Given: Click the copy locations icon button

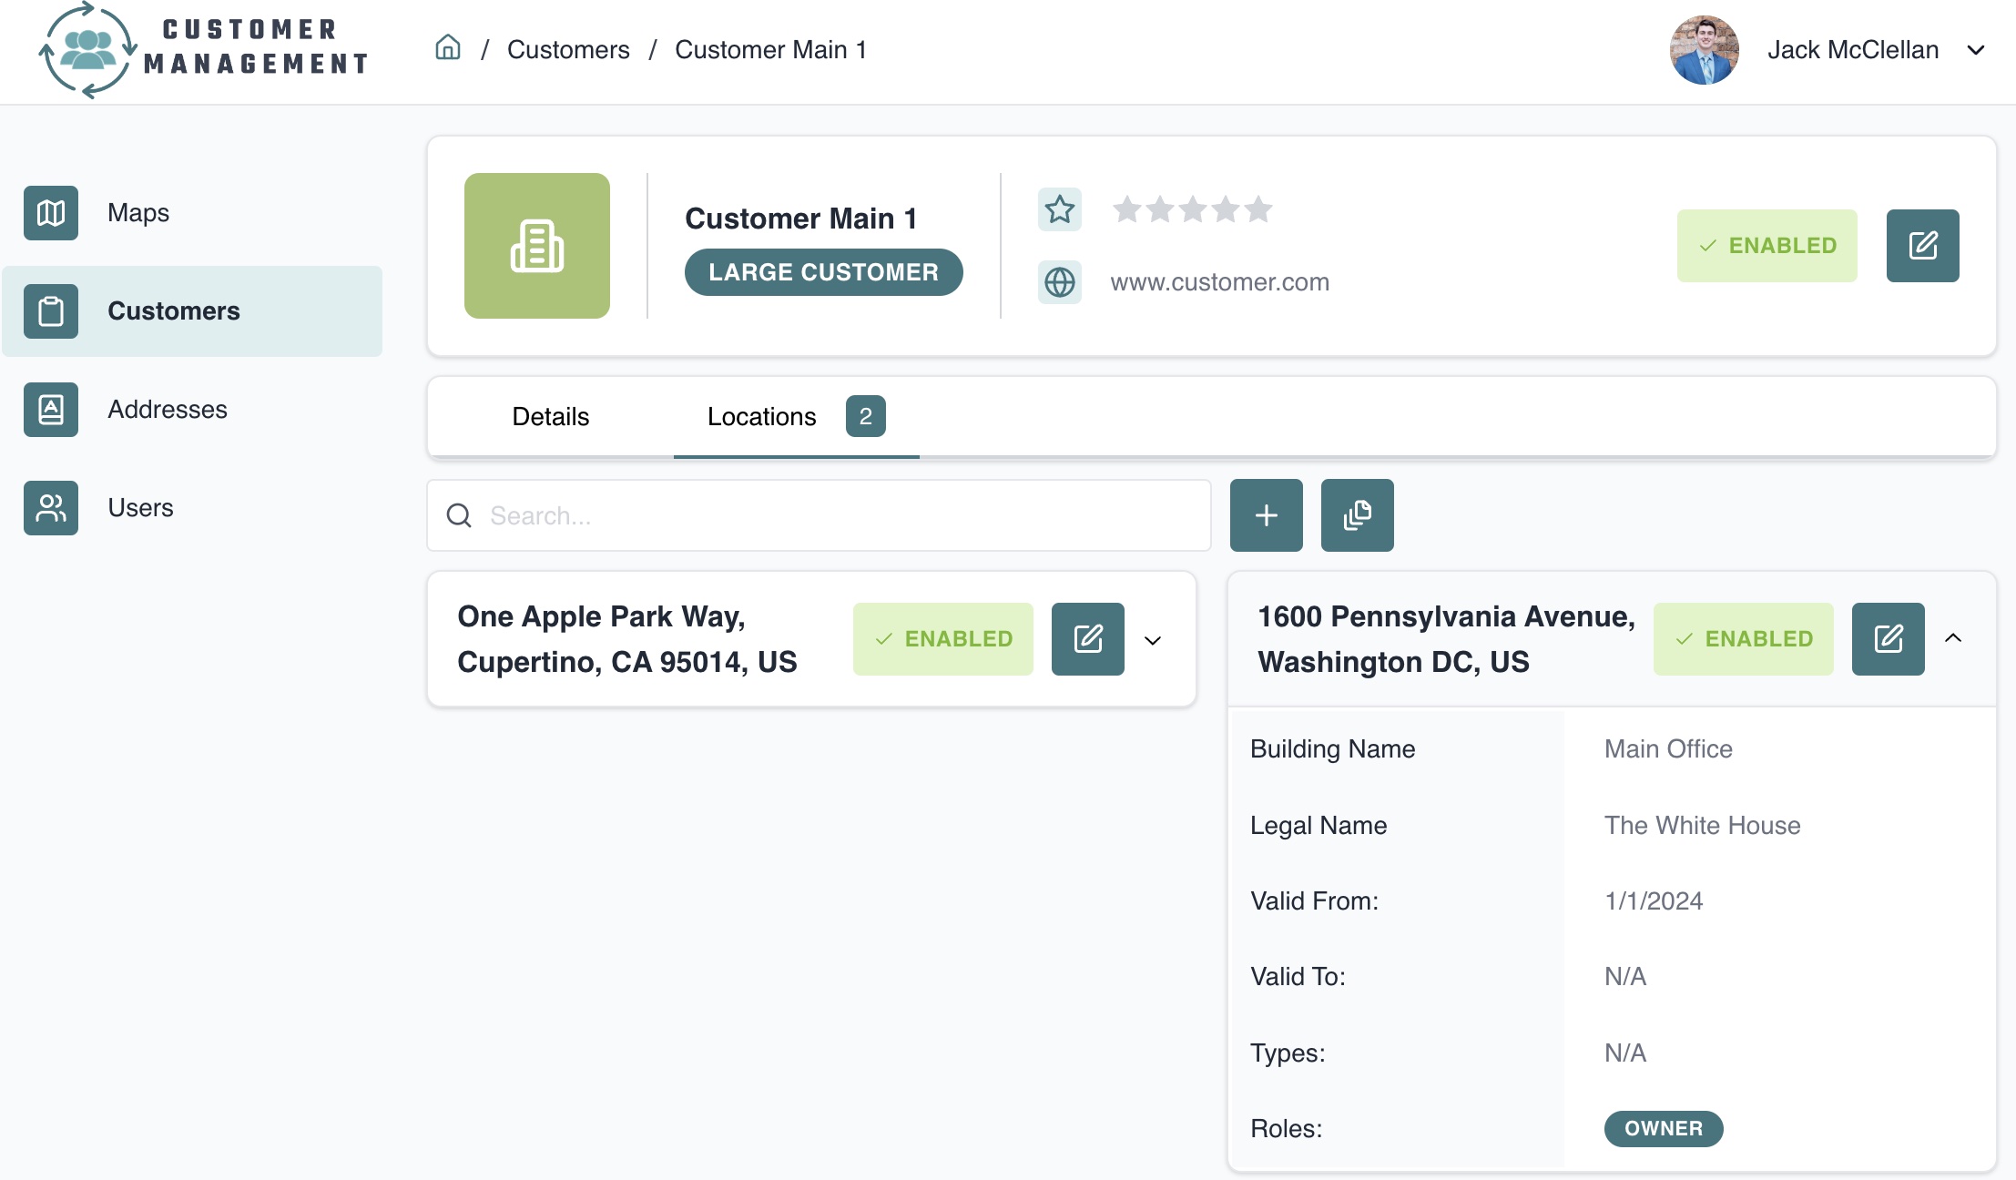Looking at the screenshot, I should click(x=1357, y=515).
